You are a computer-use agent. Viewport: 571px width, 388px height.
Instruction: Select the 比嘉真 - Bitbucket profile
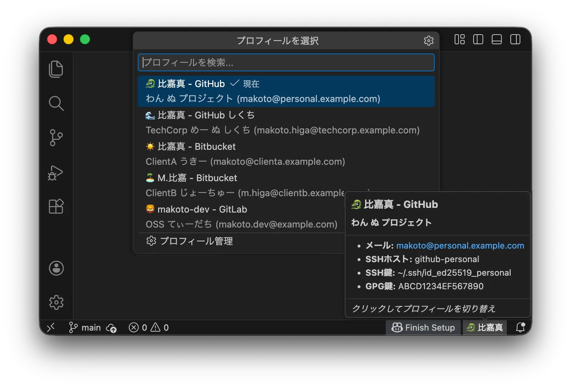point(286,154)
